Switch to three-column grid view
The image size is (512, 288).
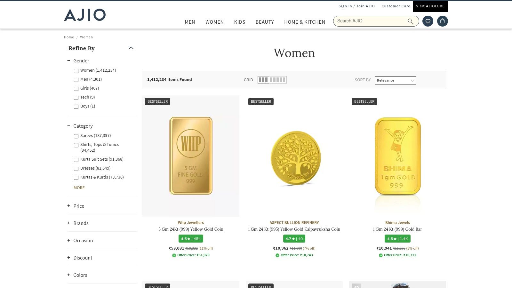(x=263, y=80)
